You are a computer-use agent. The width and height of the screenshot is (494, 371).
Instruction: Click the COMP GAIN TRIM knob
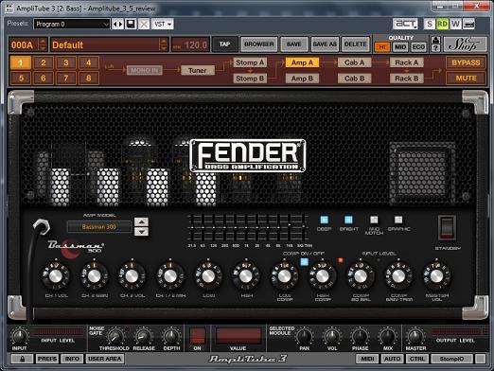pos(398,276)
